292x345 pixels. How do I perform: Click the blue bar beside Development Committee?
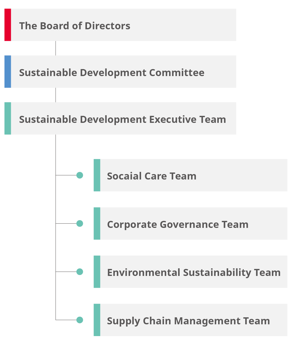click(x=8, y=72)
